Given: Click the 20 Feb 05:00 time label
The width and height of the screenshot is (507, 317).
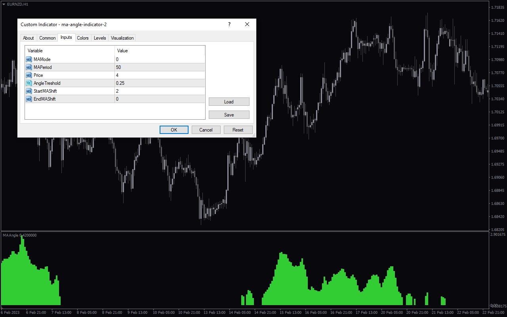Looking at the screenshot, I should pos(391,313).
